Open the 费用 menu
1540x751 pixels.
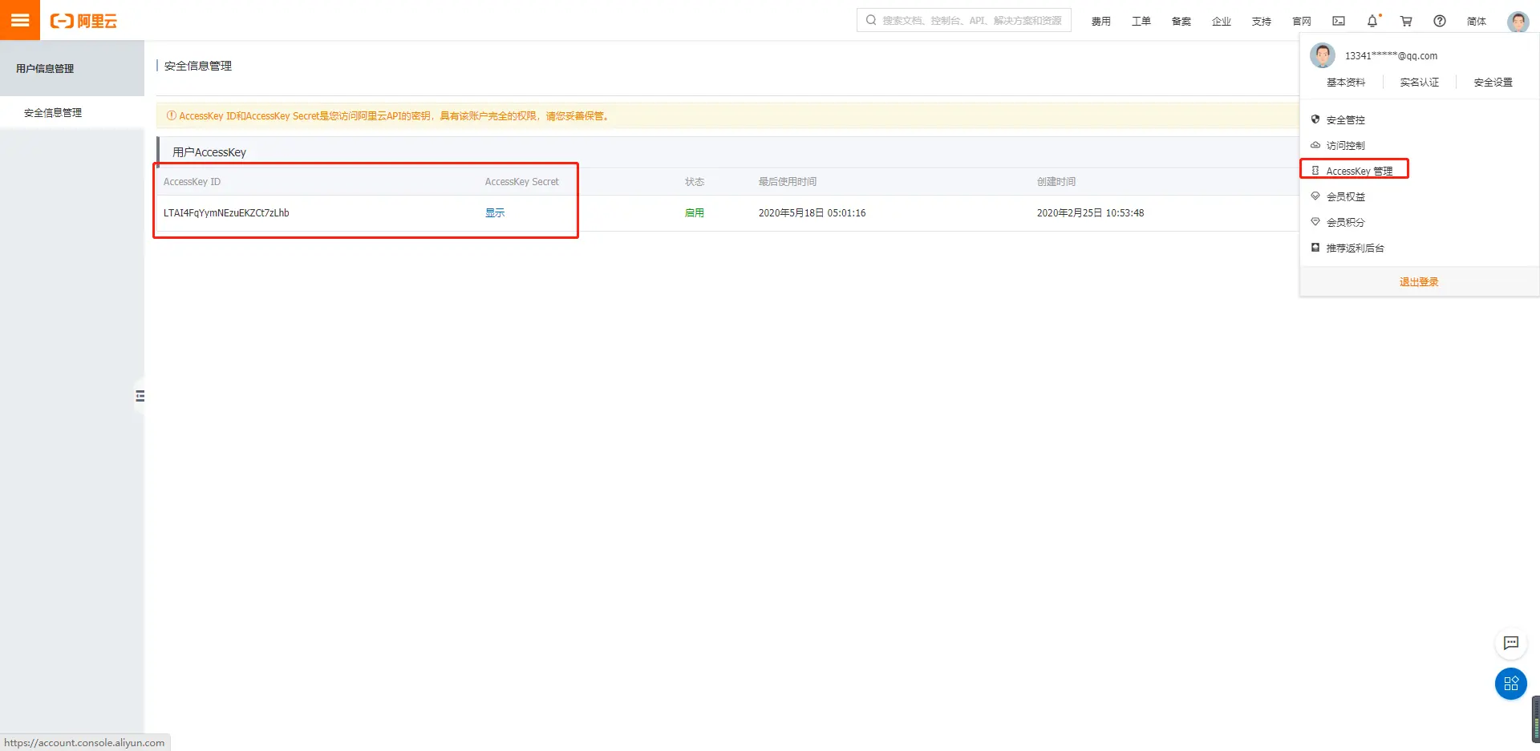pyautogui.click(x=1101, y=22)
